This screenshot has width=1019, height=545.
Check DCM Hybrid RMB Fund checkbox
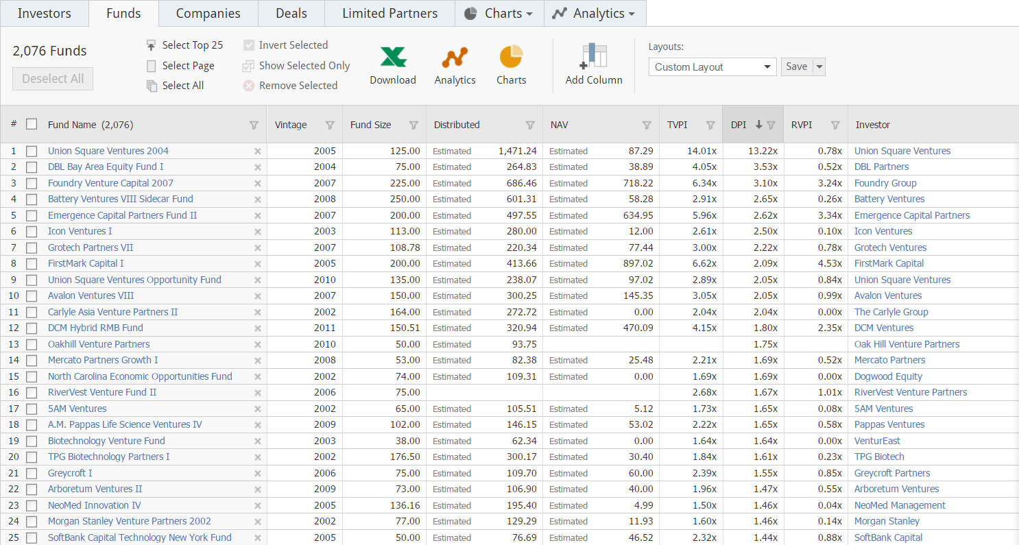32,328
